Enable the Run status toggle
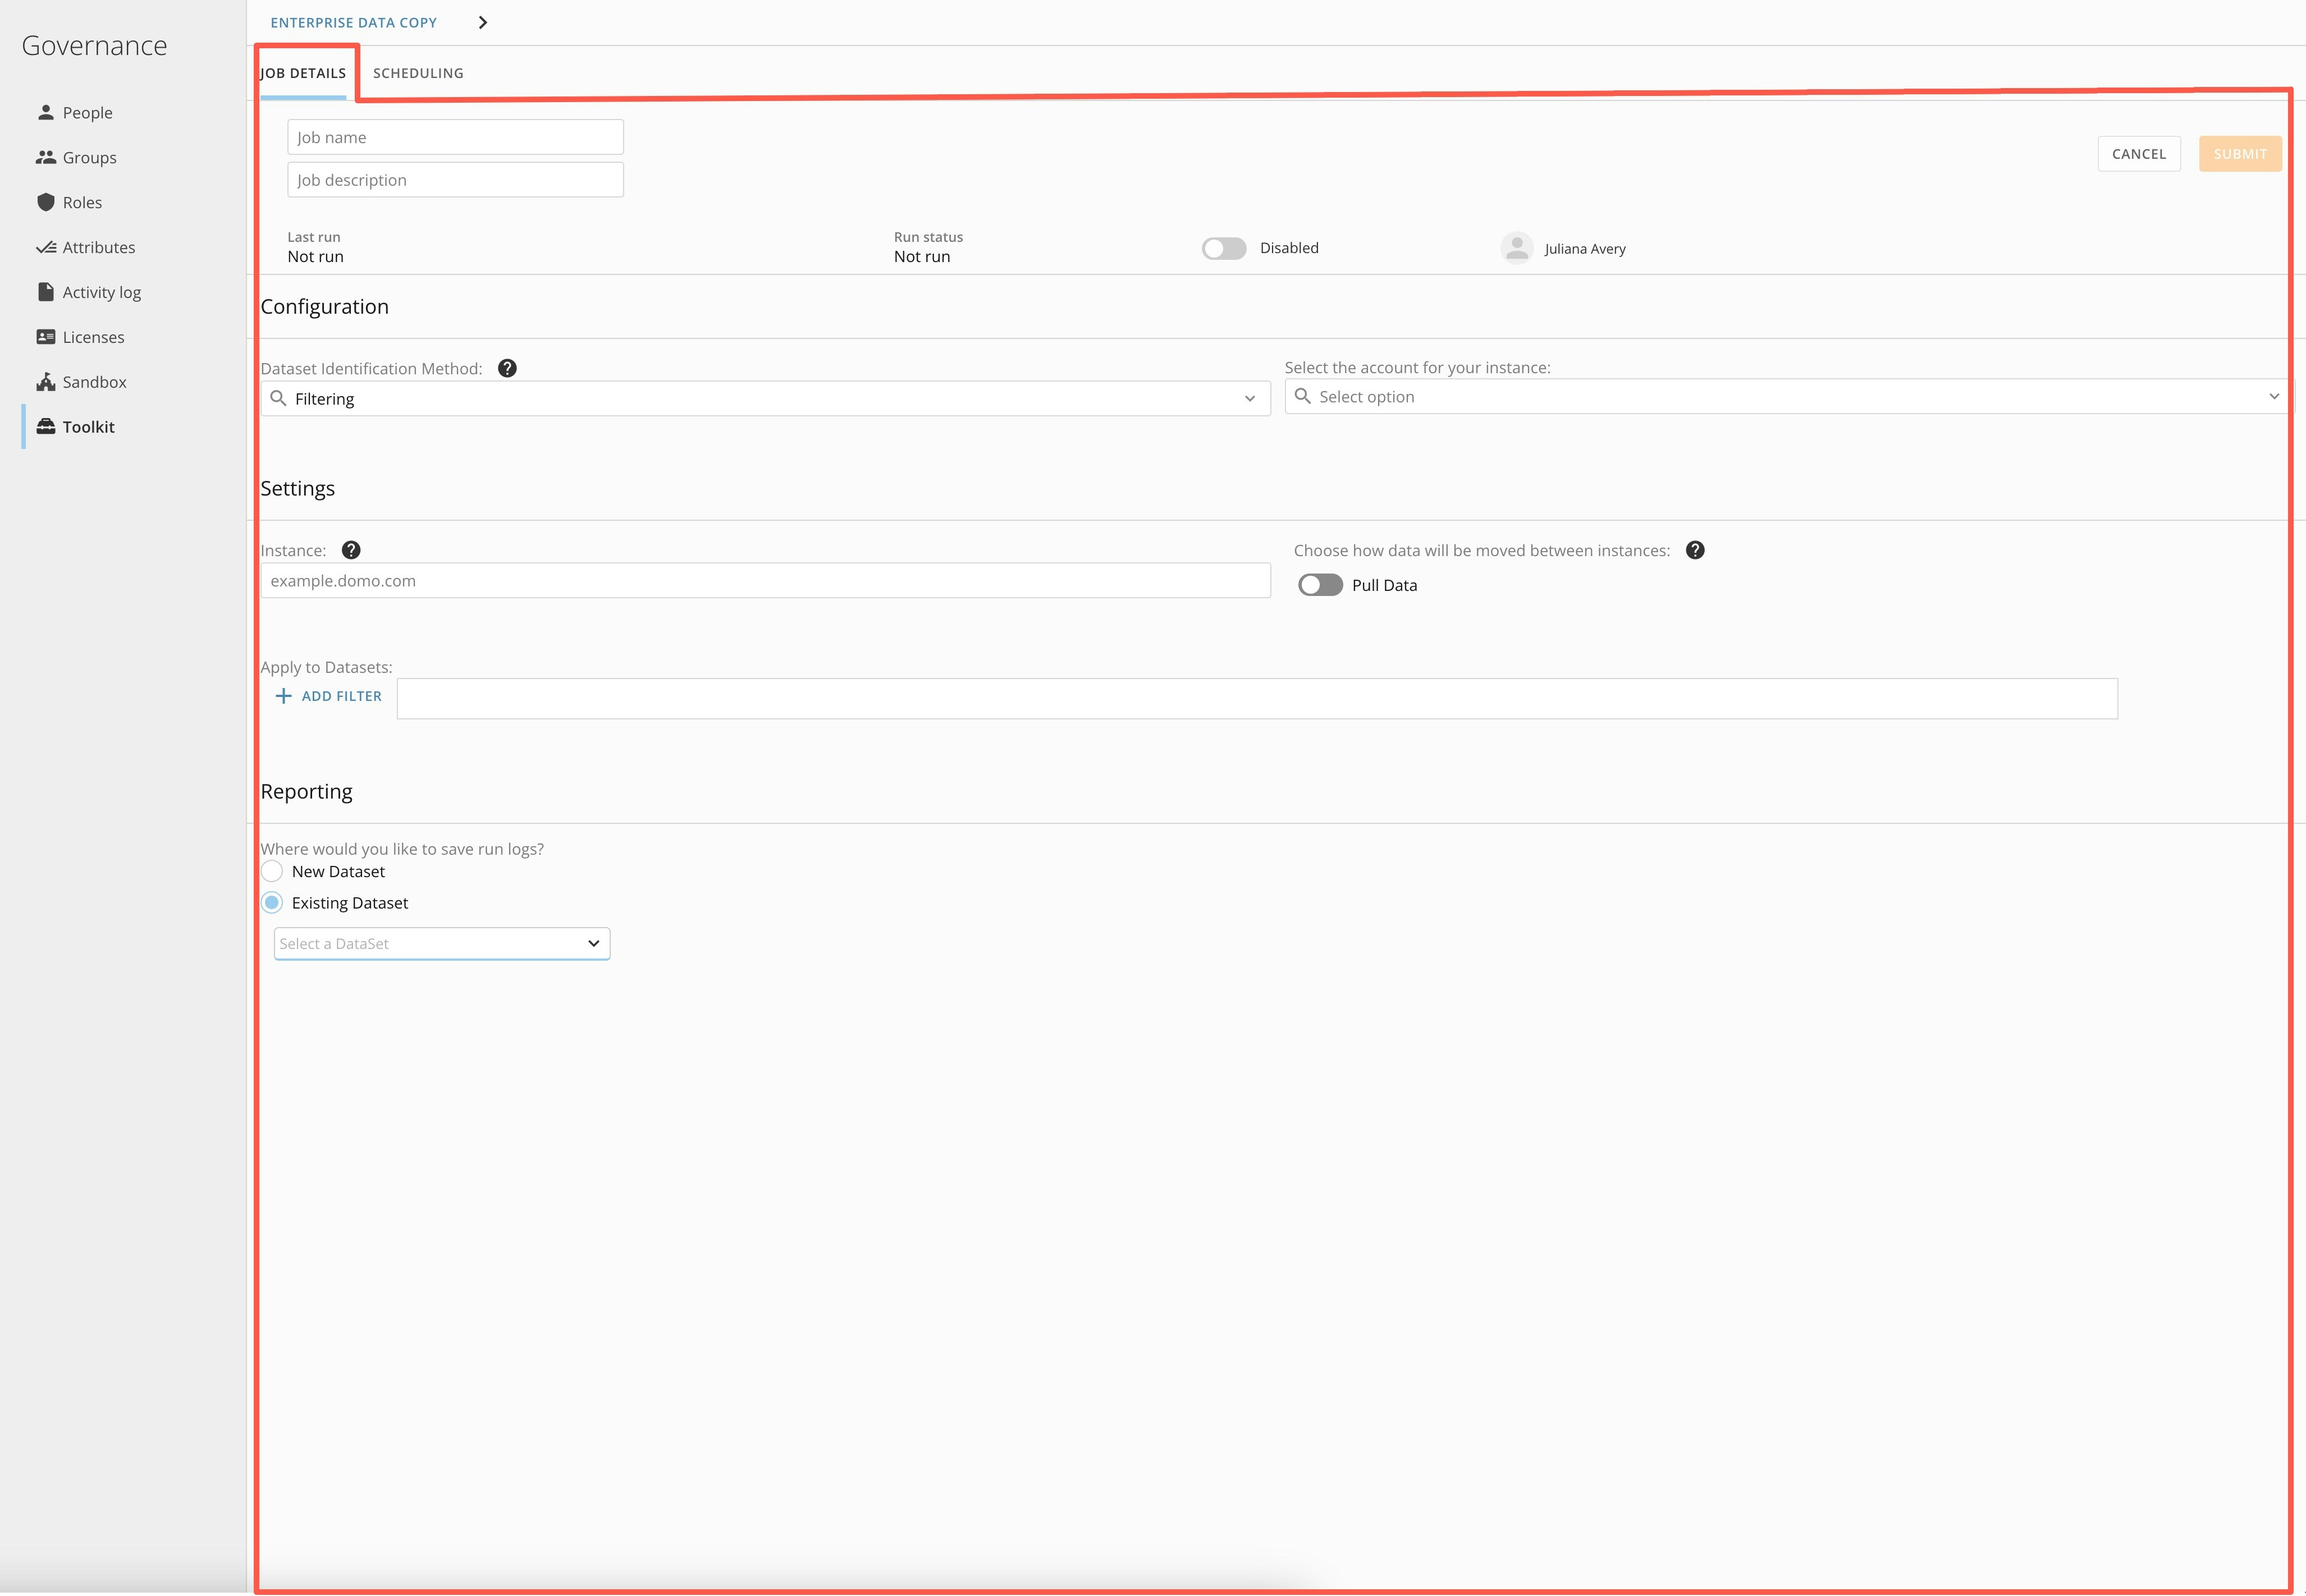The width and height of the screenshot is (2306, 1596). tap(1223, 248)
